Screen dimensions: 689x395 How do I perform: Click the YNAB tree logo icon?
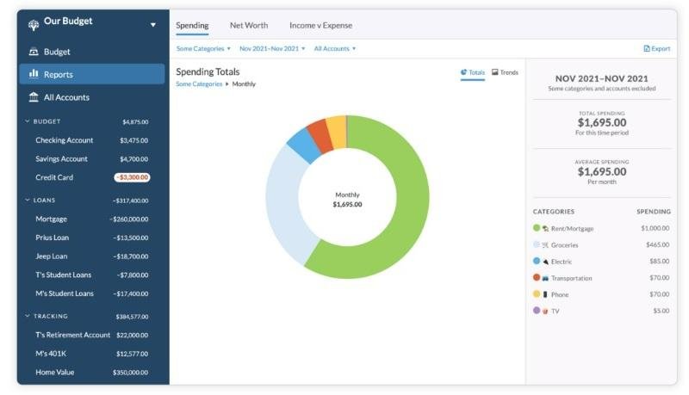tap(34, 26)
